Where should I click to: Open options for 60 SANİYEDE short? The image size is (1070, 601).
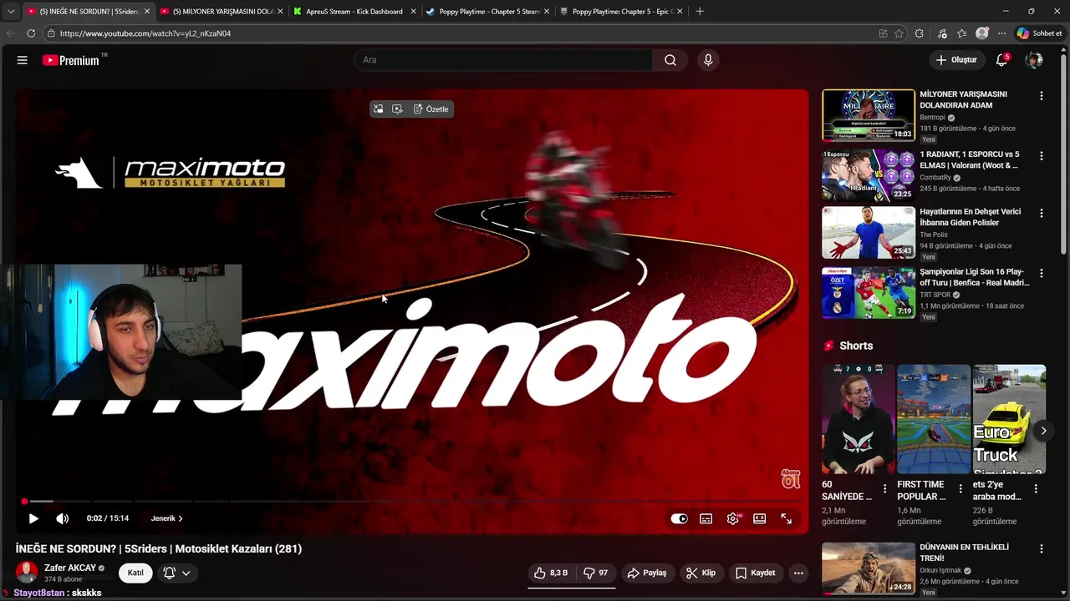coord(884,489)
